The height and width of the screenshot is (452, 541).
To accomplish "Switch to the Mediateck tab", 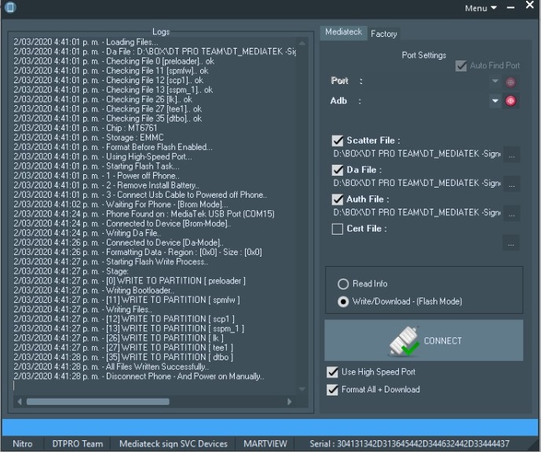I will (344, 33).
